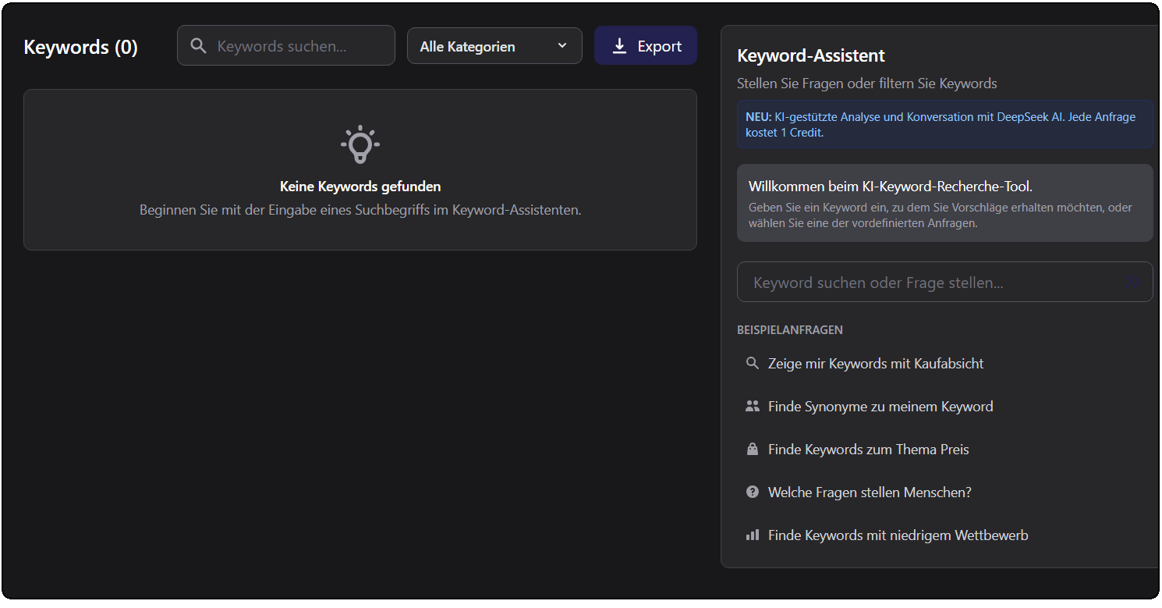Click the magnifier icon beside the Kaufabsicht example query
1162x608 pixels.
coord(752,363)
